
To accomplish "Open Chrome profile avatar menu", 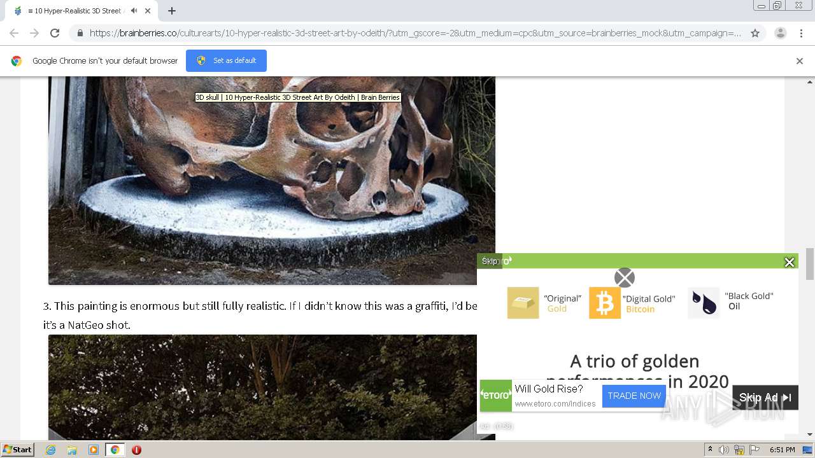I will tap(781, 33).
